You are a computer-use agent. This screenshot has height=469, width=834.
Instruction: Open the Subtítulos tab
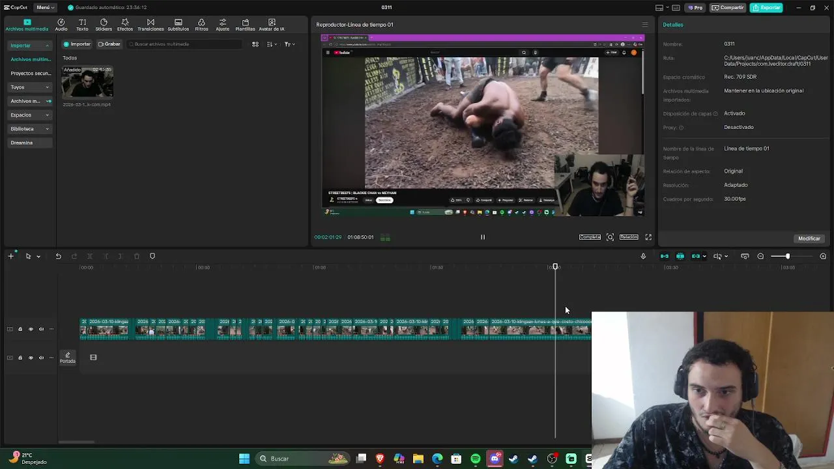pos(178,25)
